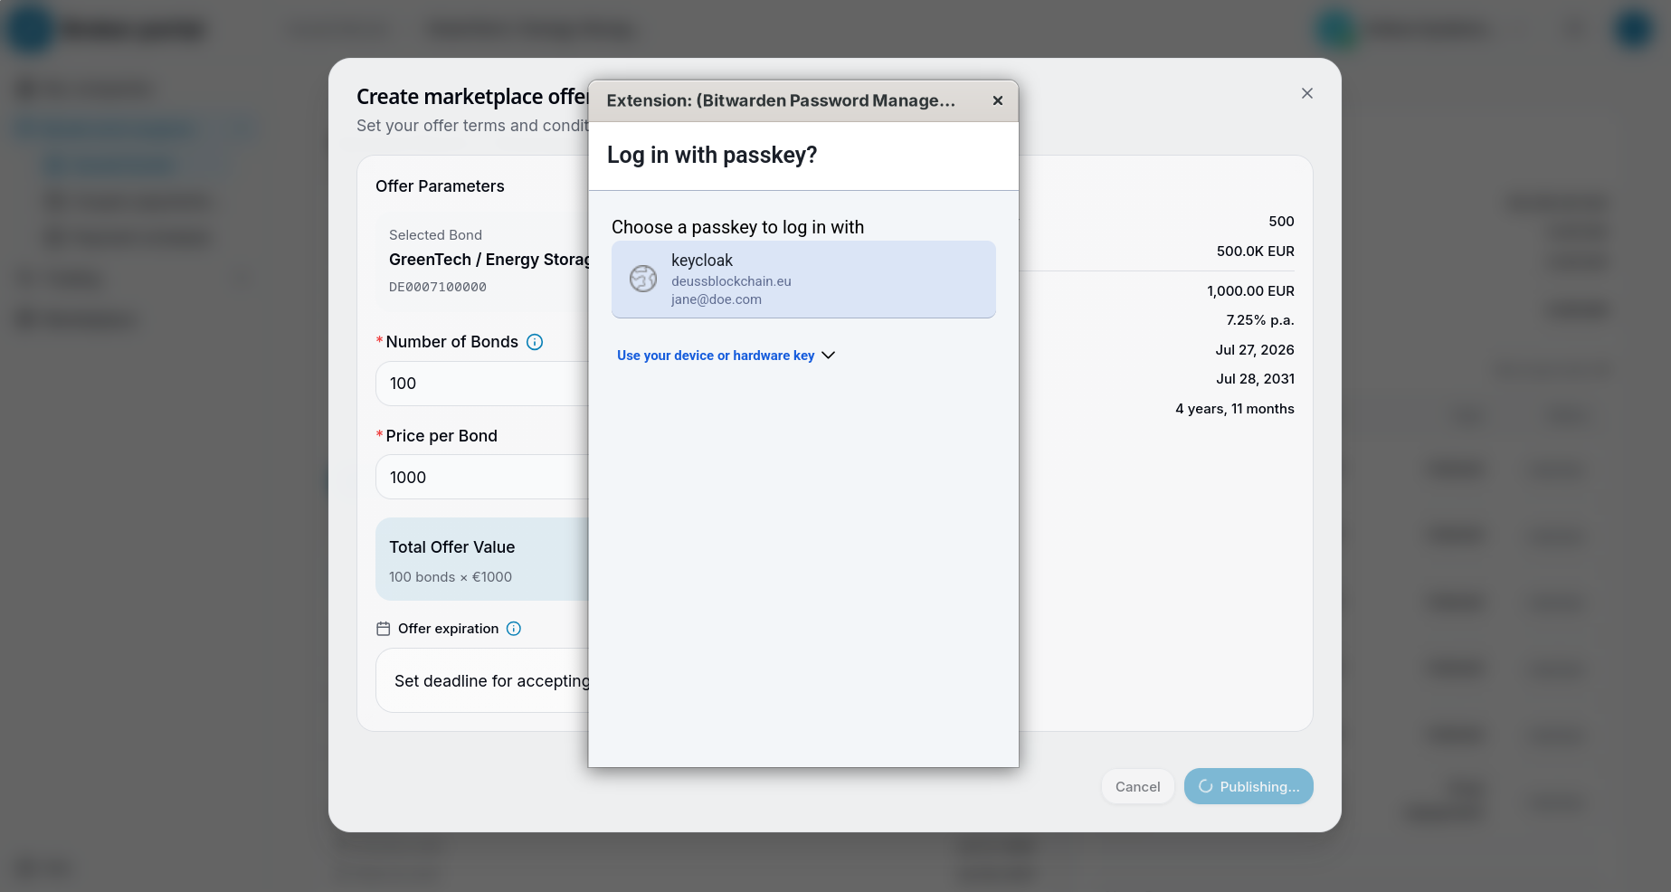Click the 1,000.00 EUR value

click(1250, 291)
